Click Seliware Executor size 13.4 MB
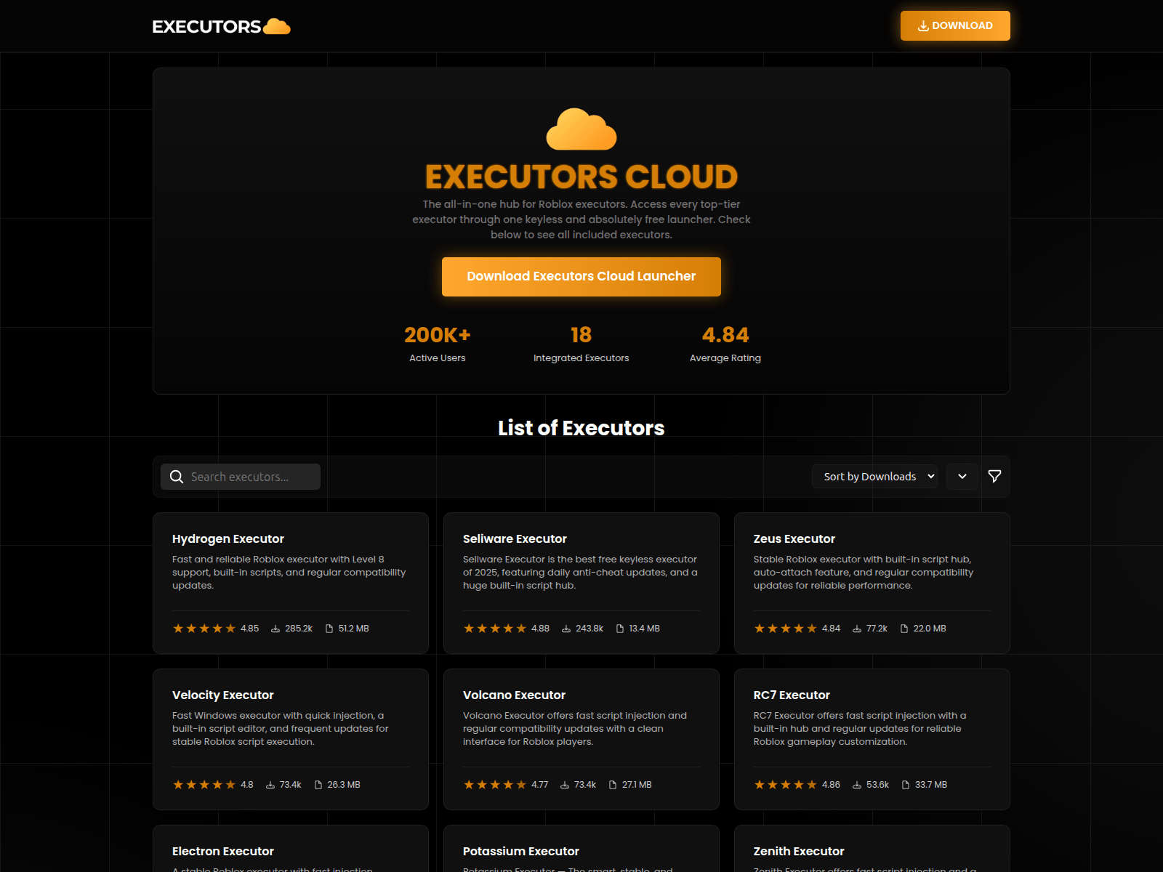The width and height of the screenshot is (1163, 872). click(x=645, y=629)
